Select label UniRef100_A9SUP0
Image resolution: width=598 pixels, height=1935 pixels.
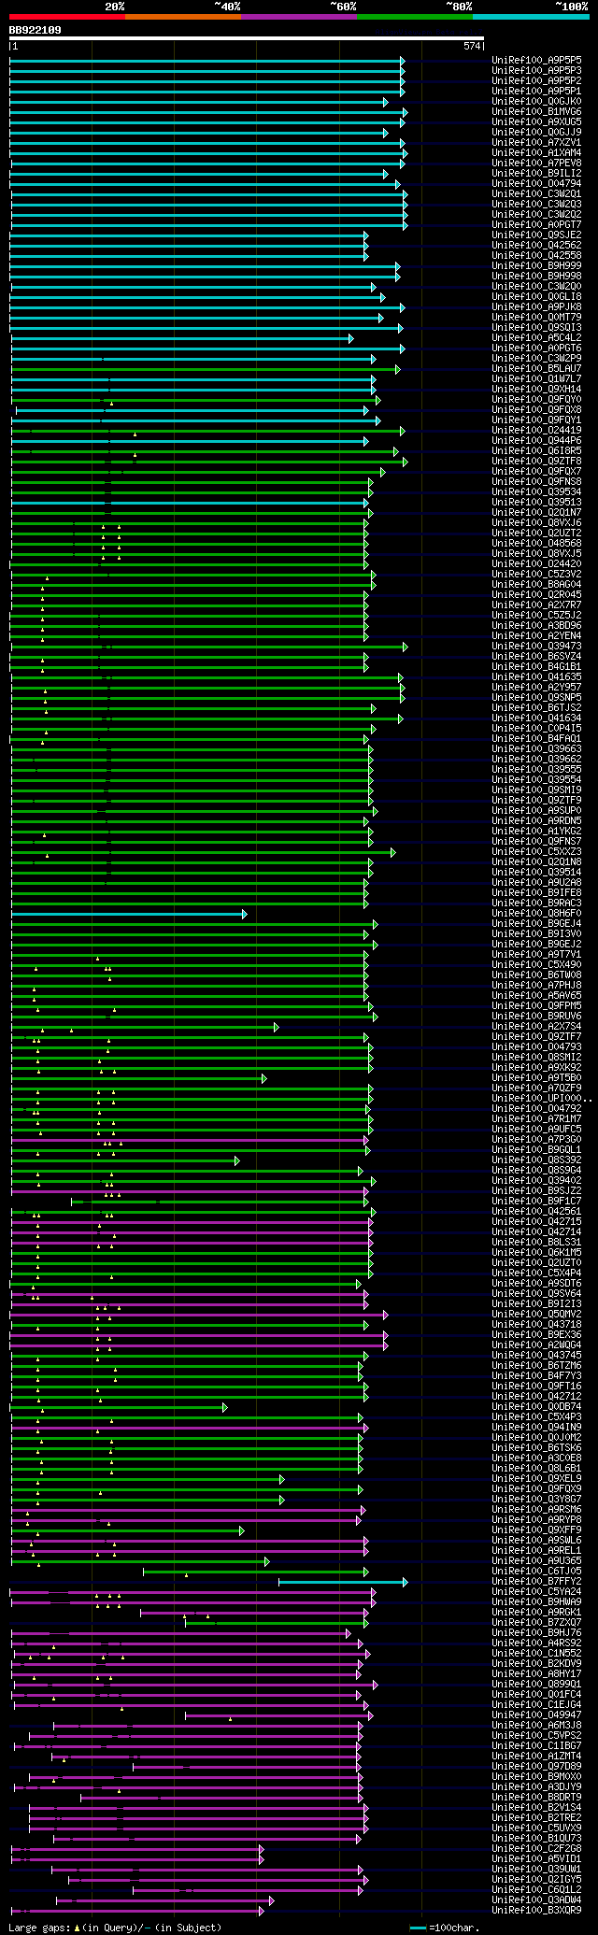coord(536,810)
